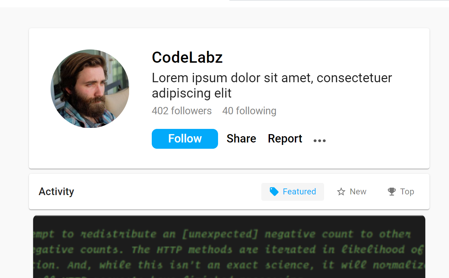Click the browser address bar at top
This screenshot has width=449, height=278.
(338, 1)
